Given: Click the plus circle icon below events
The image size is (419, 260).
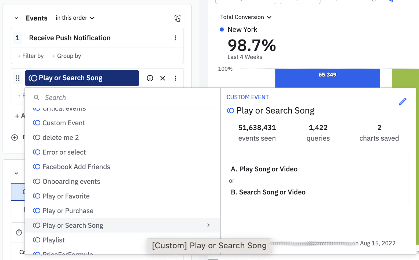Looking at the screenshot, I should (x=15, y=138).
